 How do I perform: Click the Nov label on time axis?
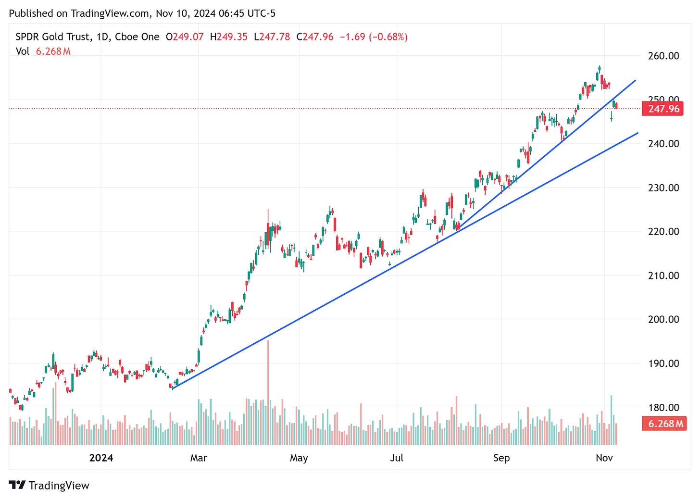(x=606, y=458)
